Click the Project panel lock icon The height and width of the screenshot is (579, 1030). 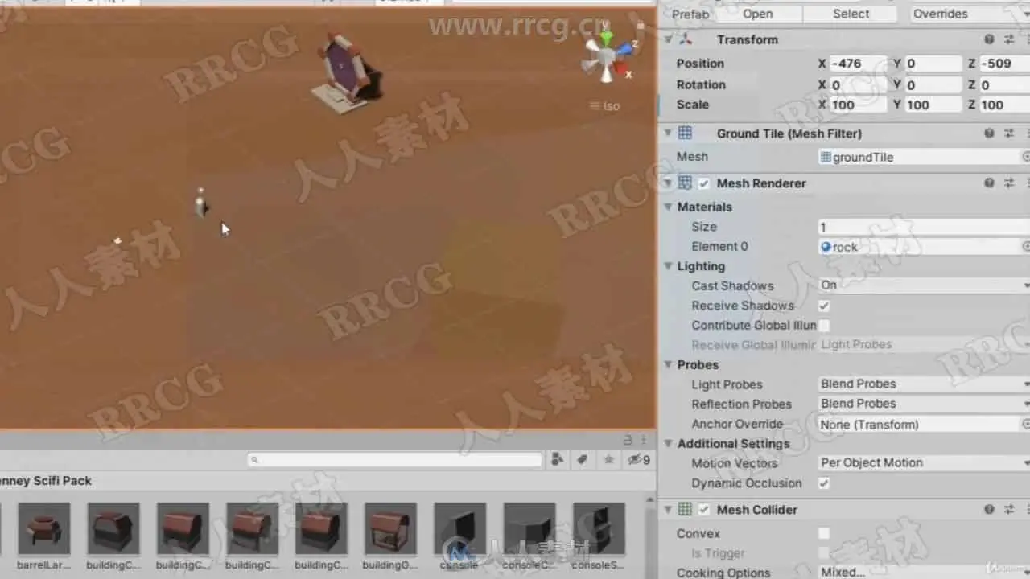628,441
